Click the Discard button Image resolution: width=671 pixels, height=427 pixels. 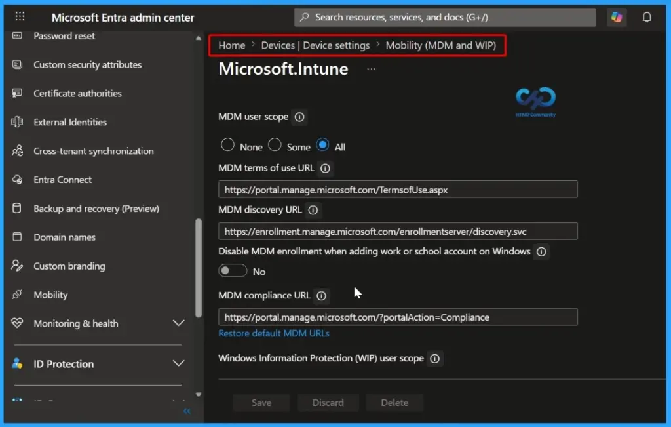pyautogui.click(x=328, y=403)
